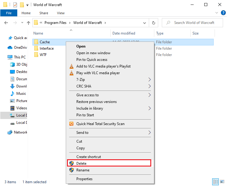Viewport: 227px width, 195px height.
Task: Switch to the View ribbon tab
Action: (61, 13)
